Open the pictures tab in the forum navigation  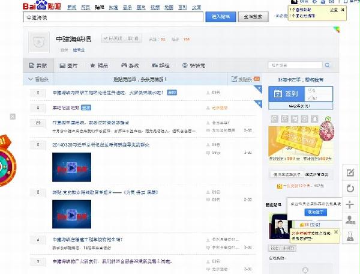click(x=67, y=65)
